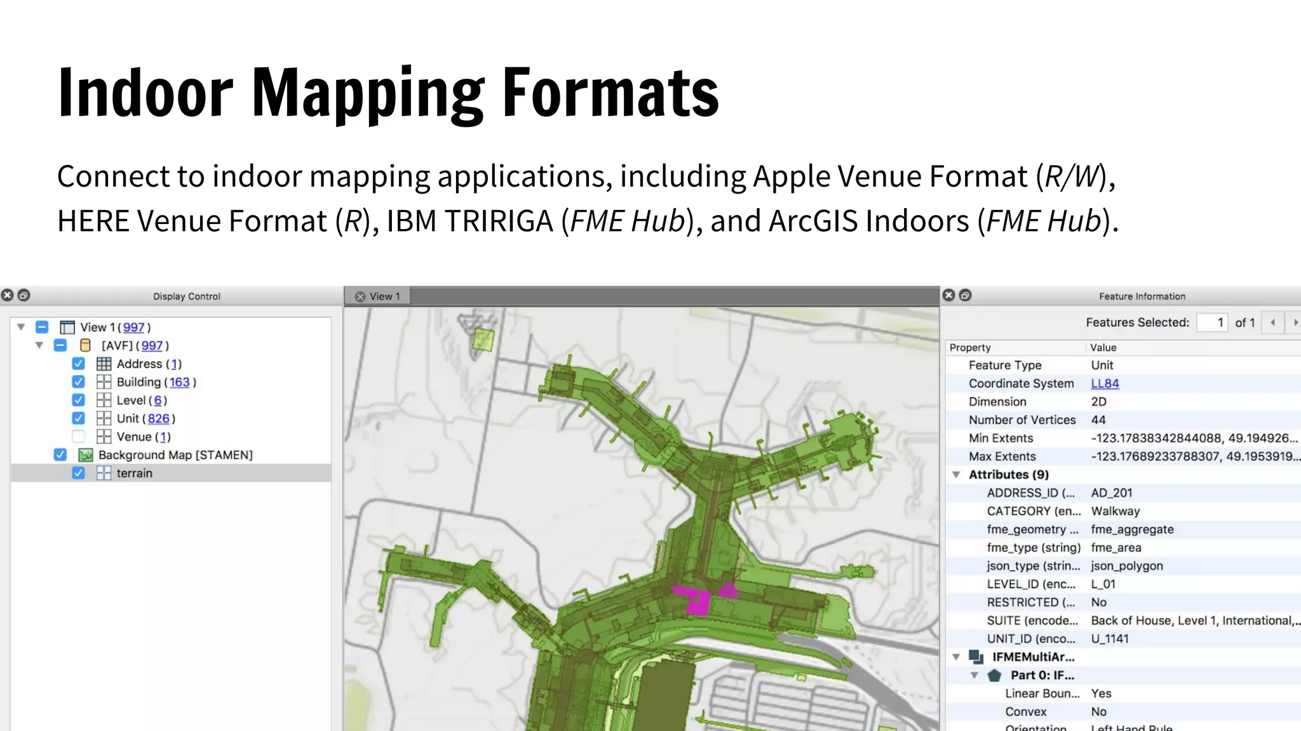
Task: Select the Number of Vertices value 44
Action: (x=1098, y=420)
